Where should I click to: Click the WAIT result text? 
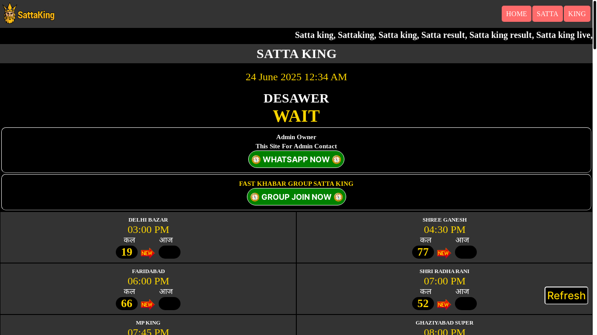click(296, 116)
